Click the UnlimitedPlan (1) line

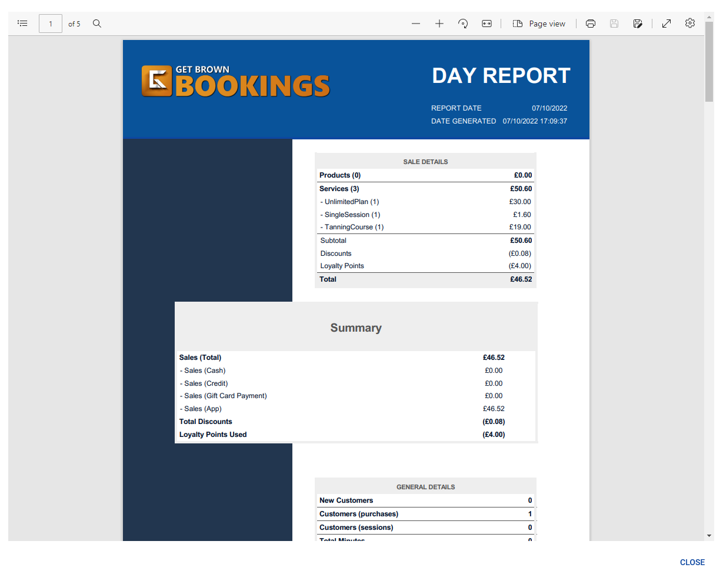(x=349, y=202)
